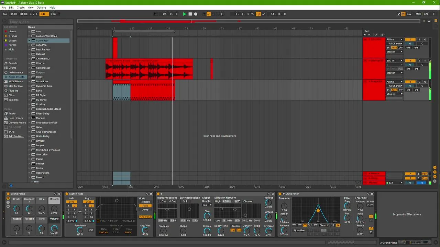Toggle Post button on return A
The width and height of the screenshot is (440, 247).
(x=425, y=174)
